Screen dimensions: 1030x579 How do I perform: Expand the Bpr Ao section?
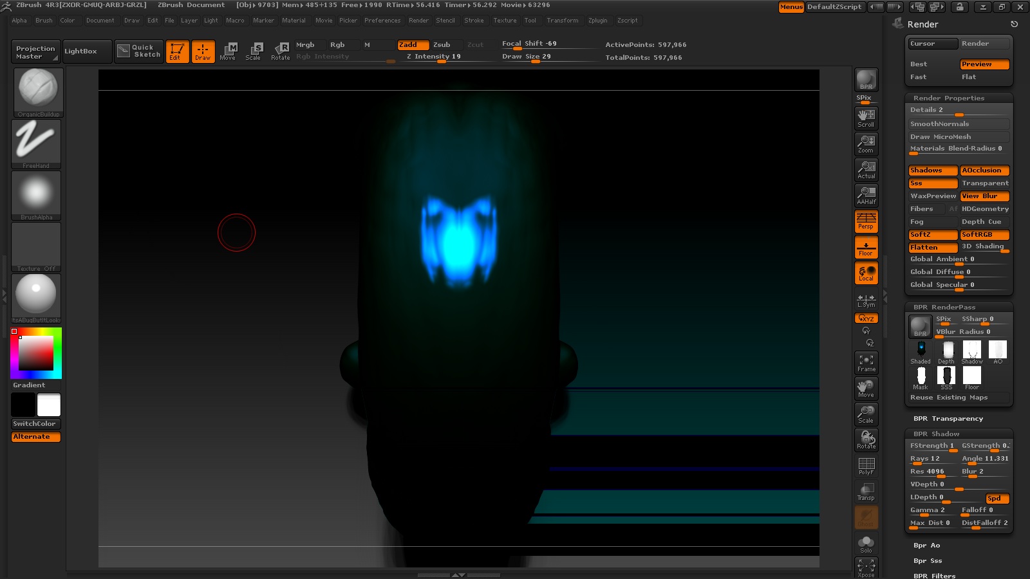[926, 546]
